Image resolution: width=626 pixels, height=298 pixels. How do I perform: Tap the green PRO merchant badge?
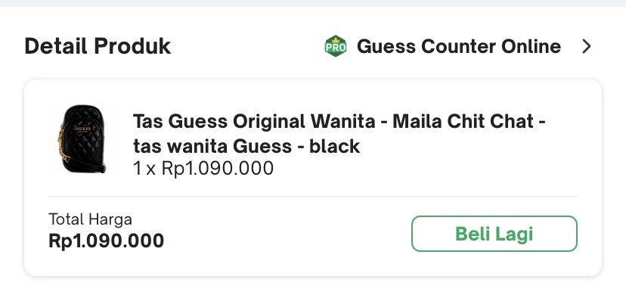[x=336, y=46]
